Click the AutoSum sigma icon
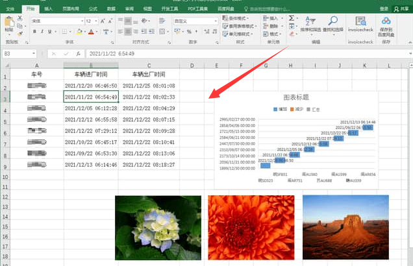This screenshot has width=413, height=266. [292, 18]
